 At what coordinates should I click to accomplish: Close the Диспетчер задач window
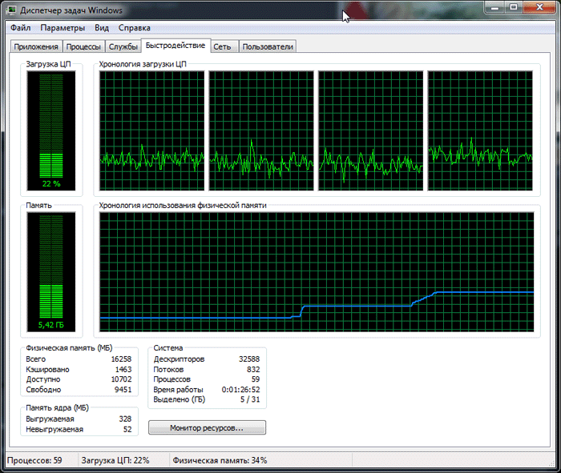539,7
